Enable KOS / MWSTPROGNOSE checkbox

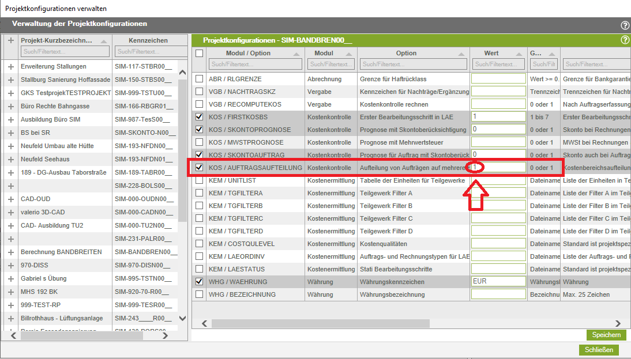point(199,142)
